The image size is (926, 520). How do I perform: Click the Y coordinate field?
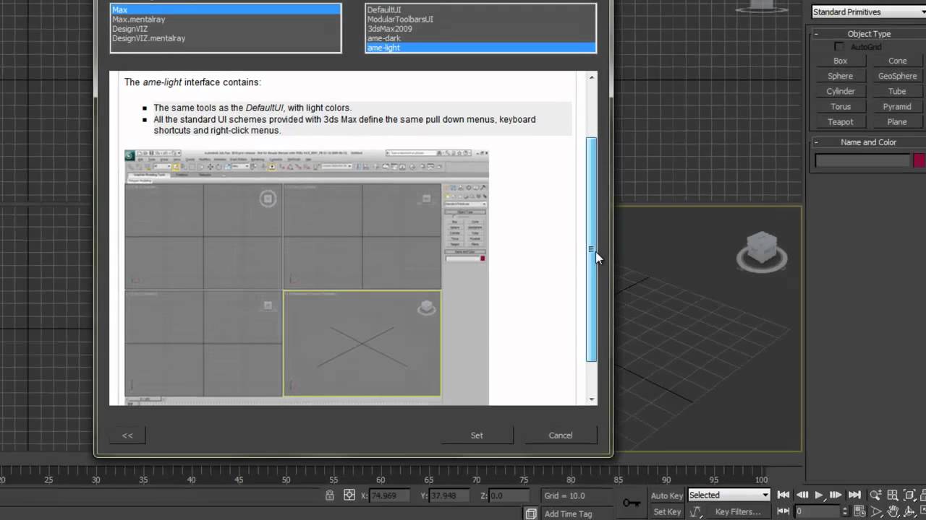[x=450, y=495]
